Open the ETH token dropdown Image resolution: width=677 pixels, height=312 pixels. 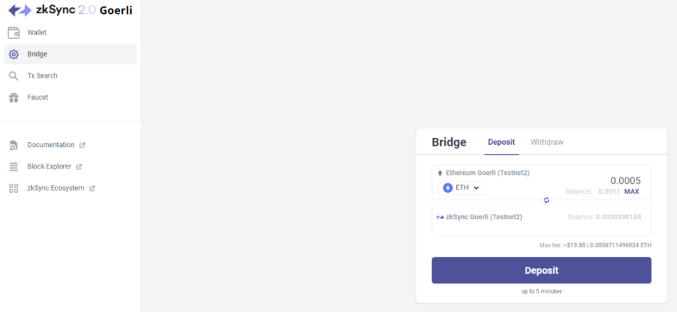click(462, 188)
